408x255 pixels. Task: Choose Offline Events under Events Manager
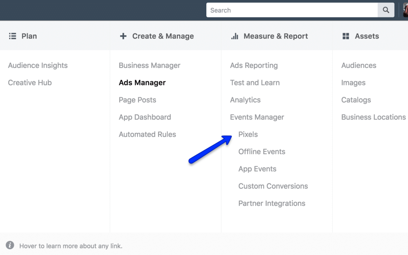click(x=262, y=151)
